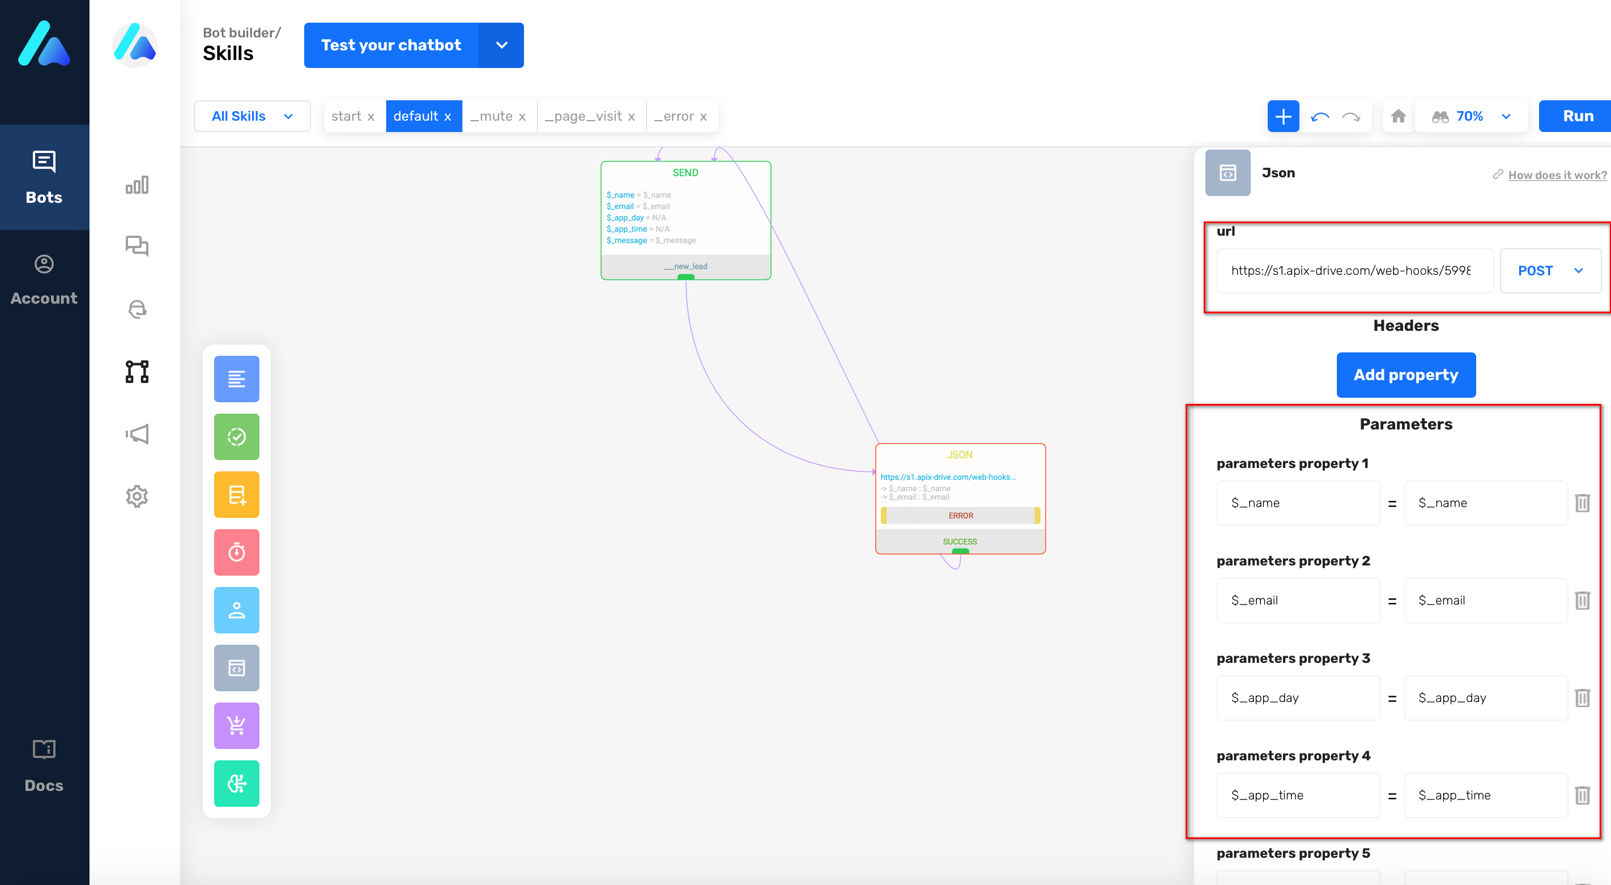Click the Json block icon in panel header
1611x885 pixels.
(1228, 173)
